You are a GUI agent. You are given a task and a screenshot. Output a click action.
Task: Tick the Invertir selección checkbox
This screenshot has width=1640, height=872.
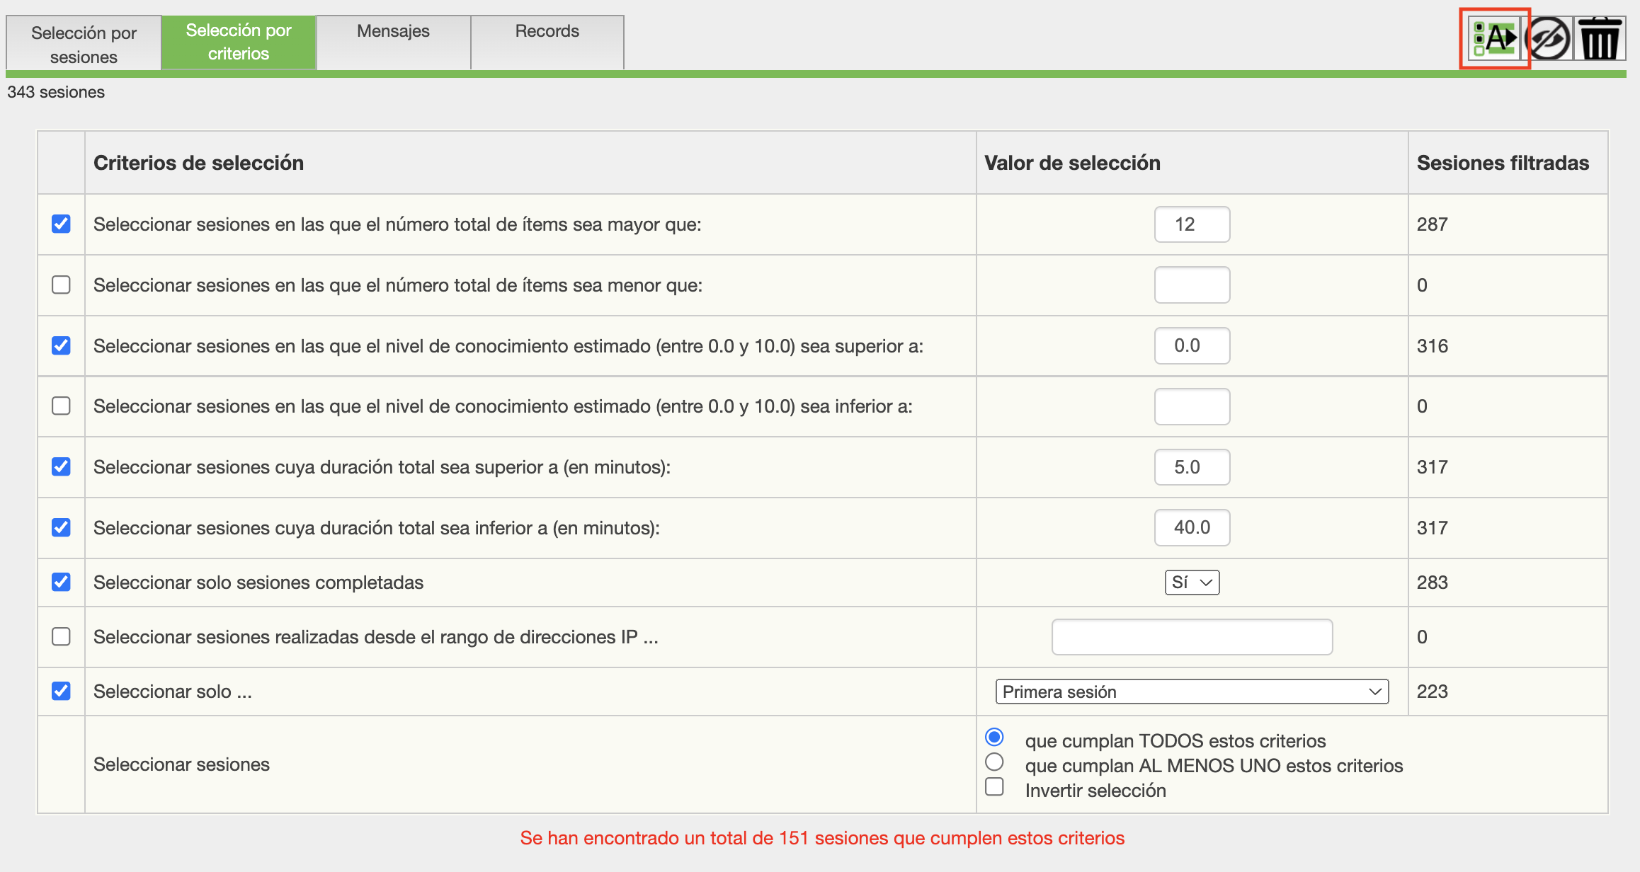(994, 787)
